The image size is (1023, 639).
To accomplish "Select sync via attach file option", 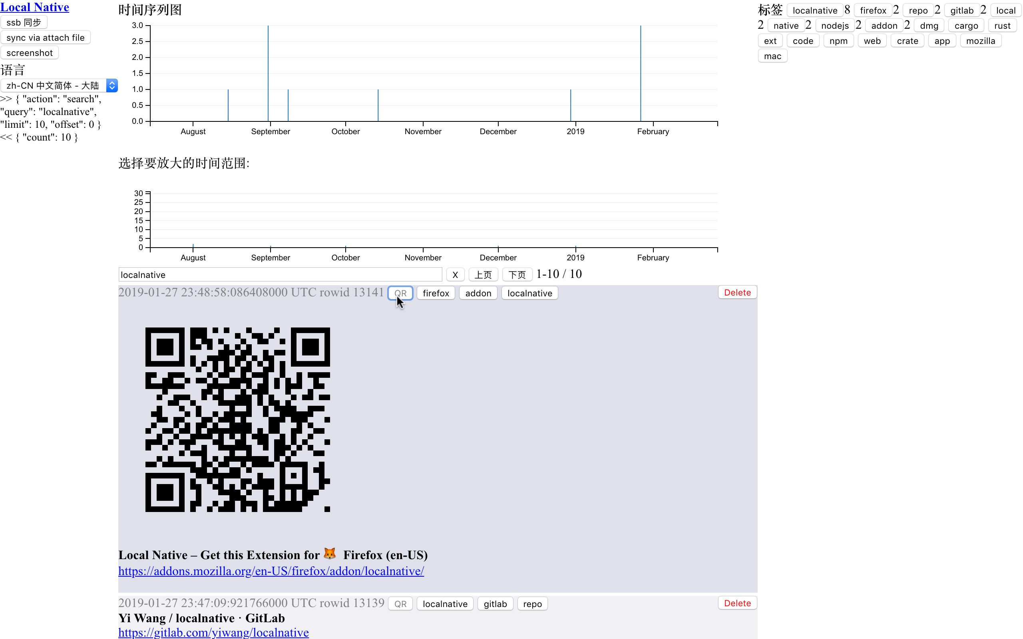I will (45, 37).
